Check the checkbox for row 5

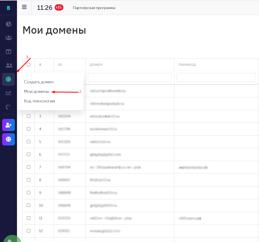point(29,142)
